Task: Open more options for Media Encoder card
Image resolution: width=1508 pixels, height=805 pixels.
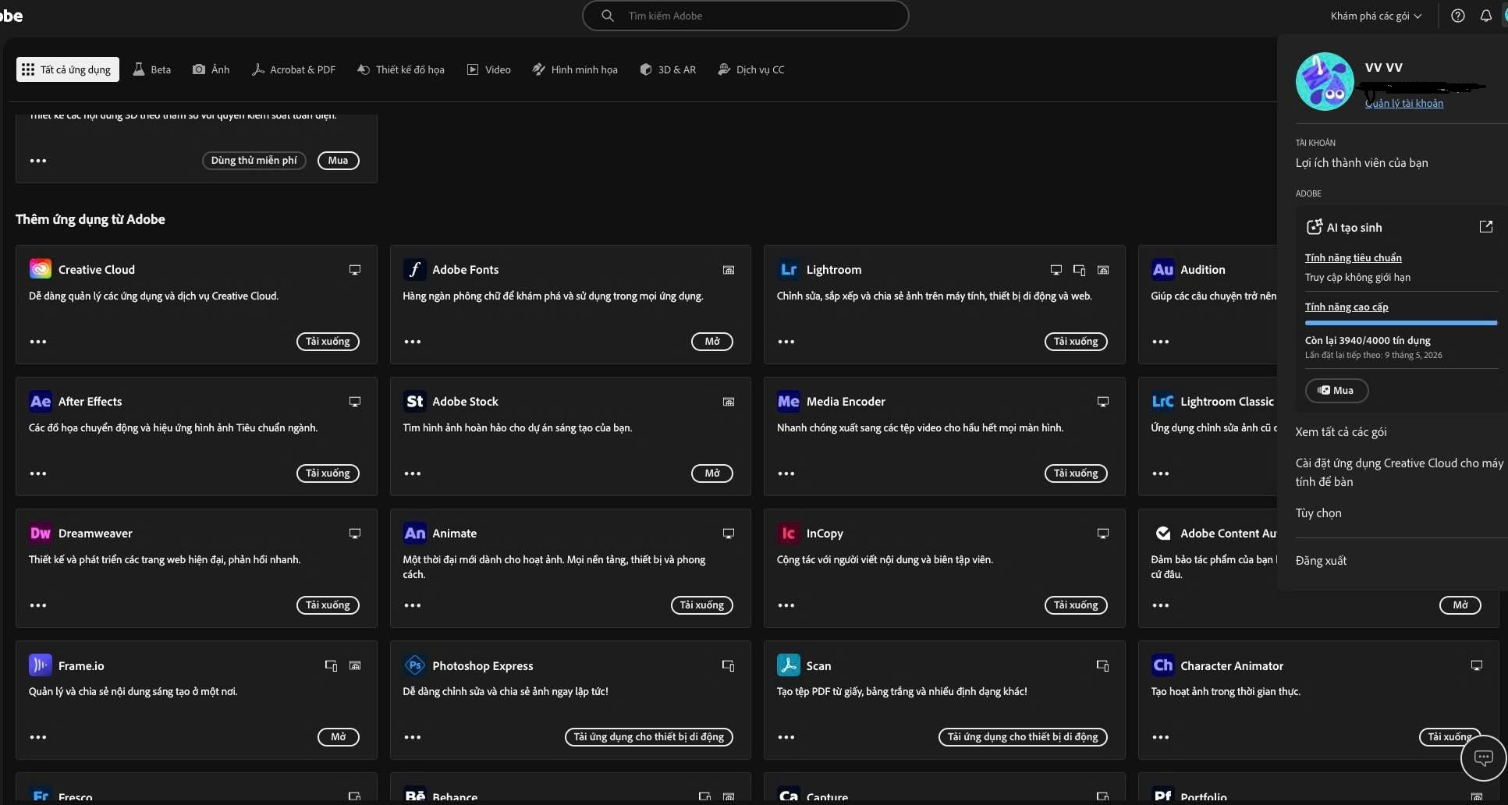Action: [786, 473]
